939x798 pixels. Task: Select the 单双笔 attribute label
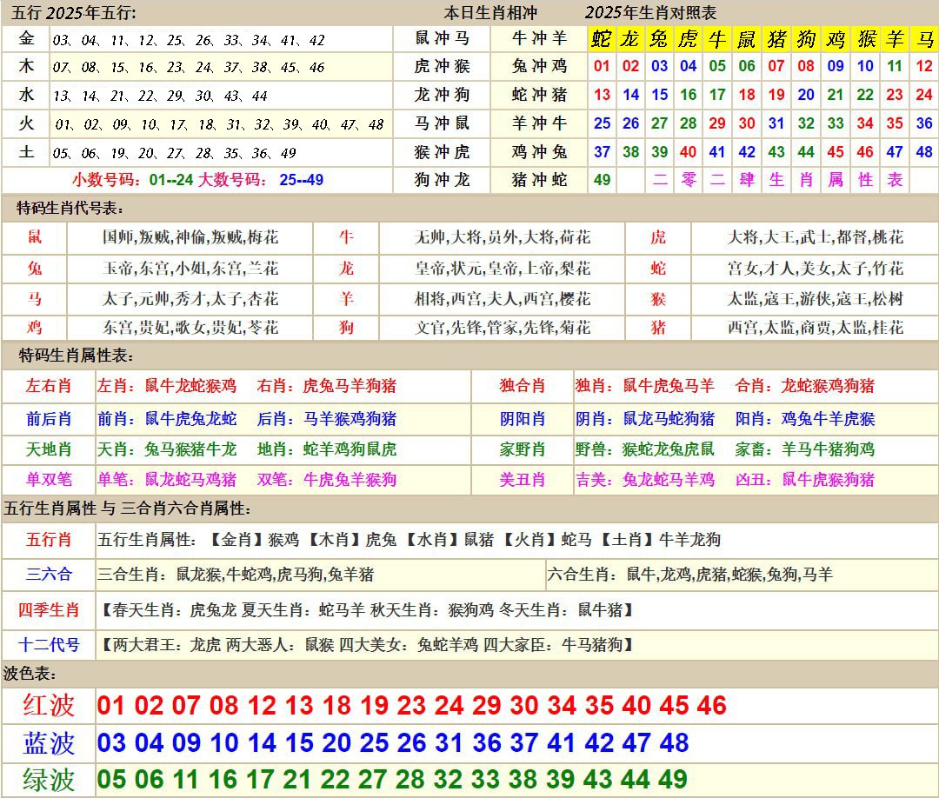(x=49, y=480)
